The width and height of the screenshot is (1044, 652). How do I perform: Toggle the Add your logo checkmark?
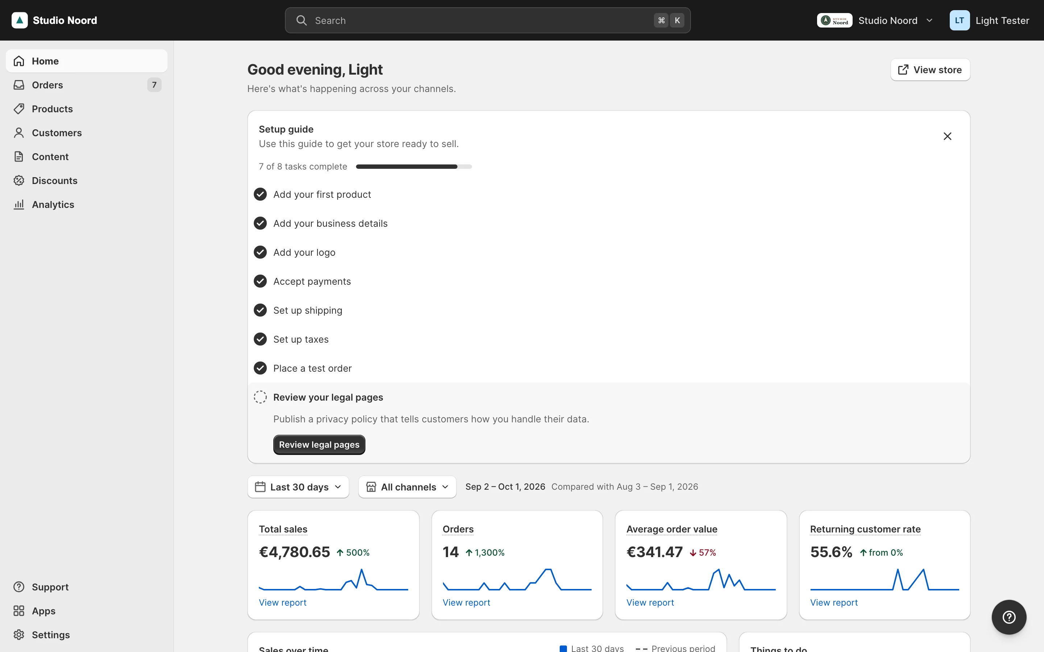pos(260,252)
